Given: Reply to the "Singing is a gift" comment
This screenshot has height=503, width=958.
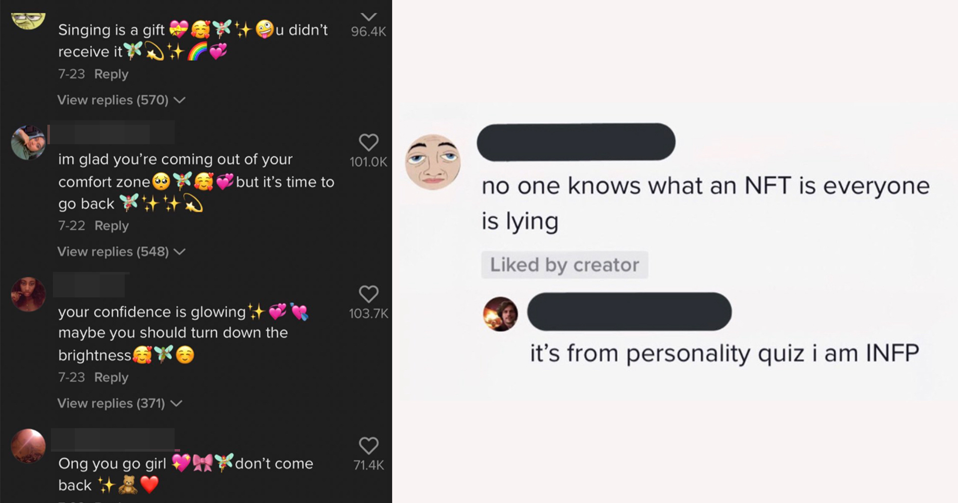Looking at the screenshot, I should pos(111,74).
